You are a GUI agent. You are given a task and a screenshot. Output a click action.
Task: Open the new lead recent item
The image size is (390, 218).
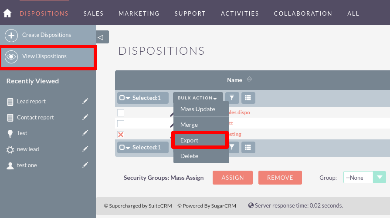(x=28, y=149)
